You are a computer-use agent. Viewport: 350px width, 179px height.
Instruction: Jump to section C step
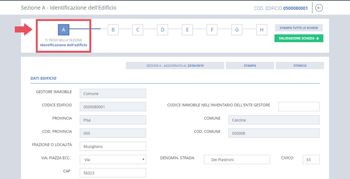pyautogui.click(x=138, y=30)
